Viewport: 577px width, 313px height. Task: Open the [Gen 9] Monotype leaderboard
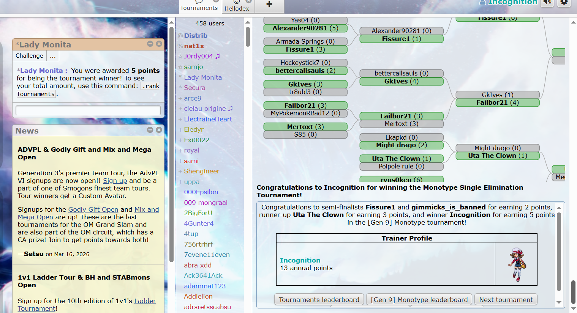(x=419, y=300)
